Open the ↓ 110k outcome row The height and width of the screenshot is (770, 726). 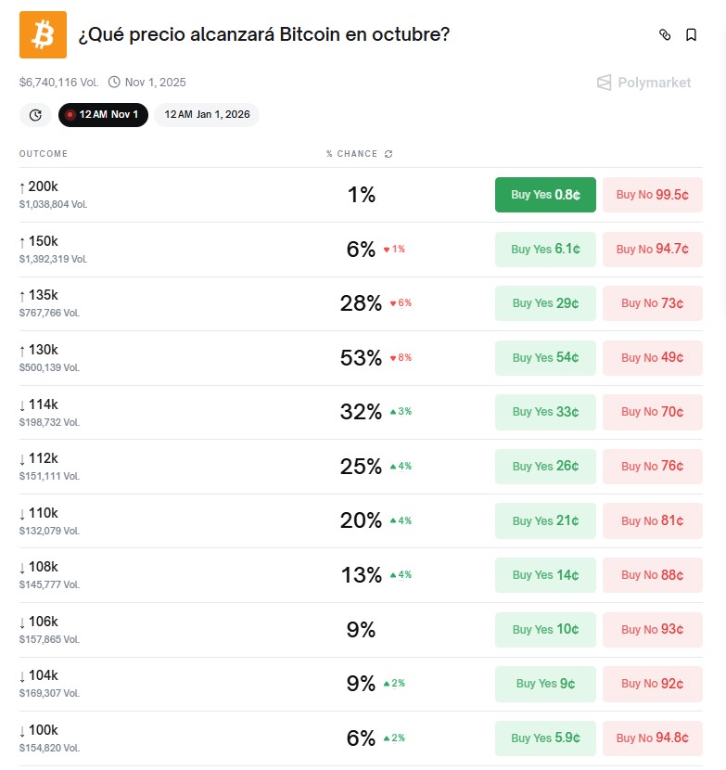coord(39,513)
